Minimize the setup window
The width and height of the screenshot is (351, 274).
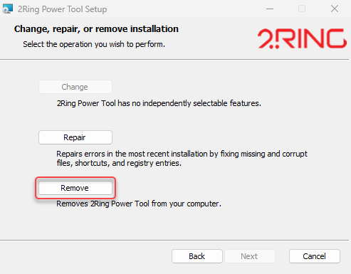270,9
